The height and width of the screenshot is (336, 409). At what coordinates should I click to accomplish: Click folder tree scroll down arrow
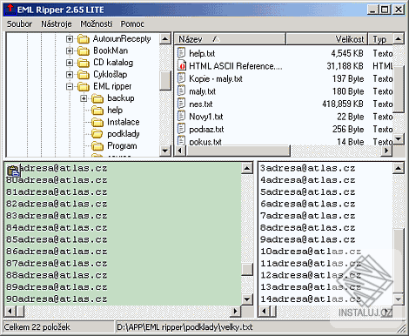(165, 151)
